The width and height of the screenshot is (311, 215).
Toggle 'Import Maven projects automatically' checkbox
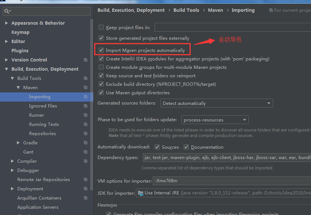pyautogui.click(x=101, y=50)
